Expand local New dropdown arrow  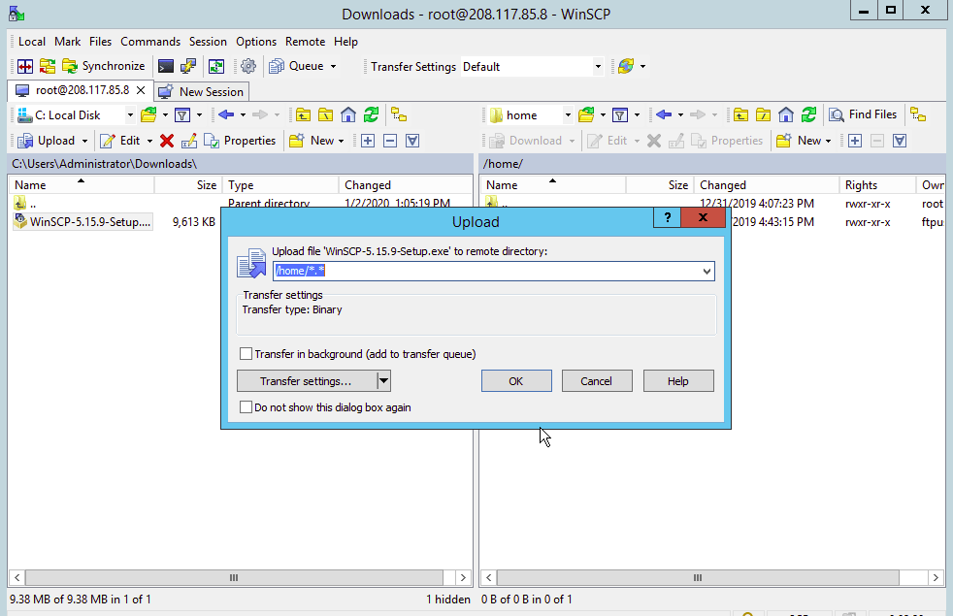[x=341, y=141]
